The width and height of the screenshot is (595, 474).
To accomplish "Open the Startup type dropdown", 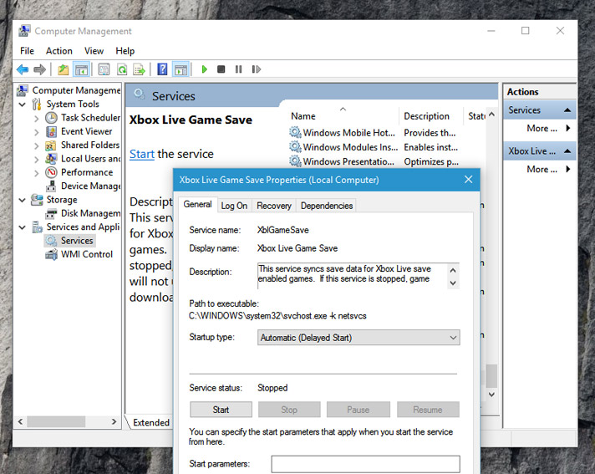I will tap(359, 338).
